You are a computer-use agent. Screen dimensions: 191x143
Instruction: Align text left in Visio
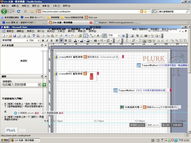57,41
